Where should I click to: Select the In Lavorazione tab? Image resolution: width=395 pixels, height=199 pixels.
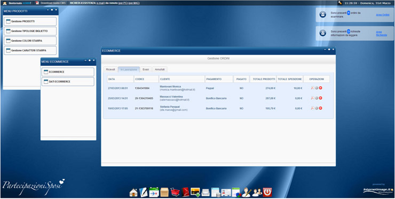click(x=129, y=69)
